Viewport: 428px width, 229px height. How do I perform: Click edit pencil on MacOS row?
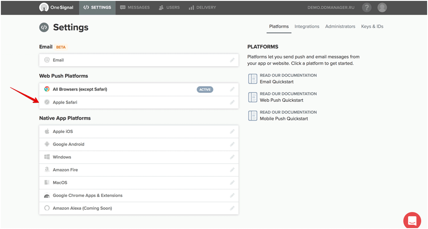click(232, 183)
